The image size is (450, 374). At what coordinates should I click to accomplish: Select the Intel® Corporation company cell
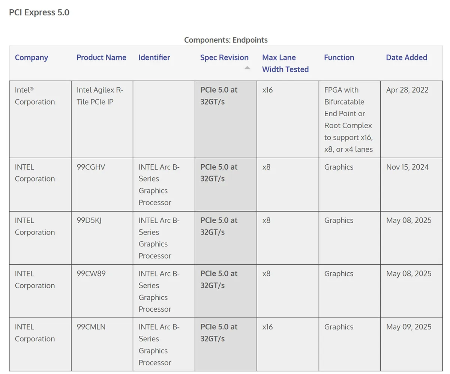click(x=40, y=119)
